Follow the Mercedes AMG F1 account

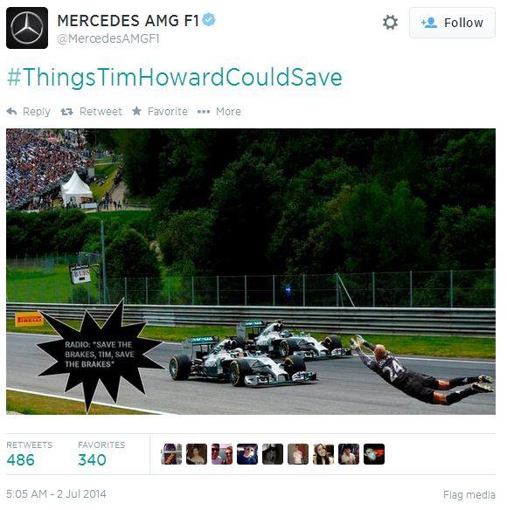pos(452,23)
